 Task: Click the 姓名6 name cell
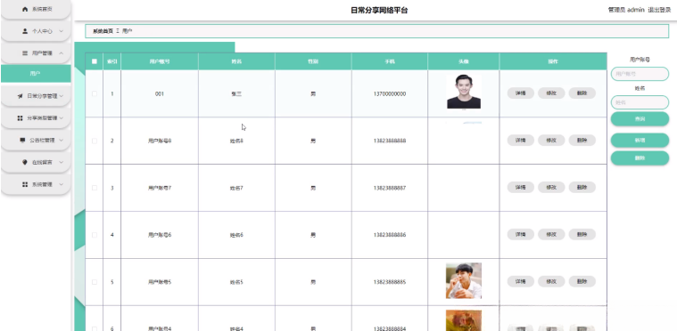(236, 235)
